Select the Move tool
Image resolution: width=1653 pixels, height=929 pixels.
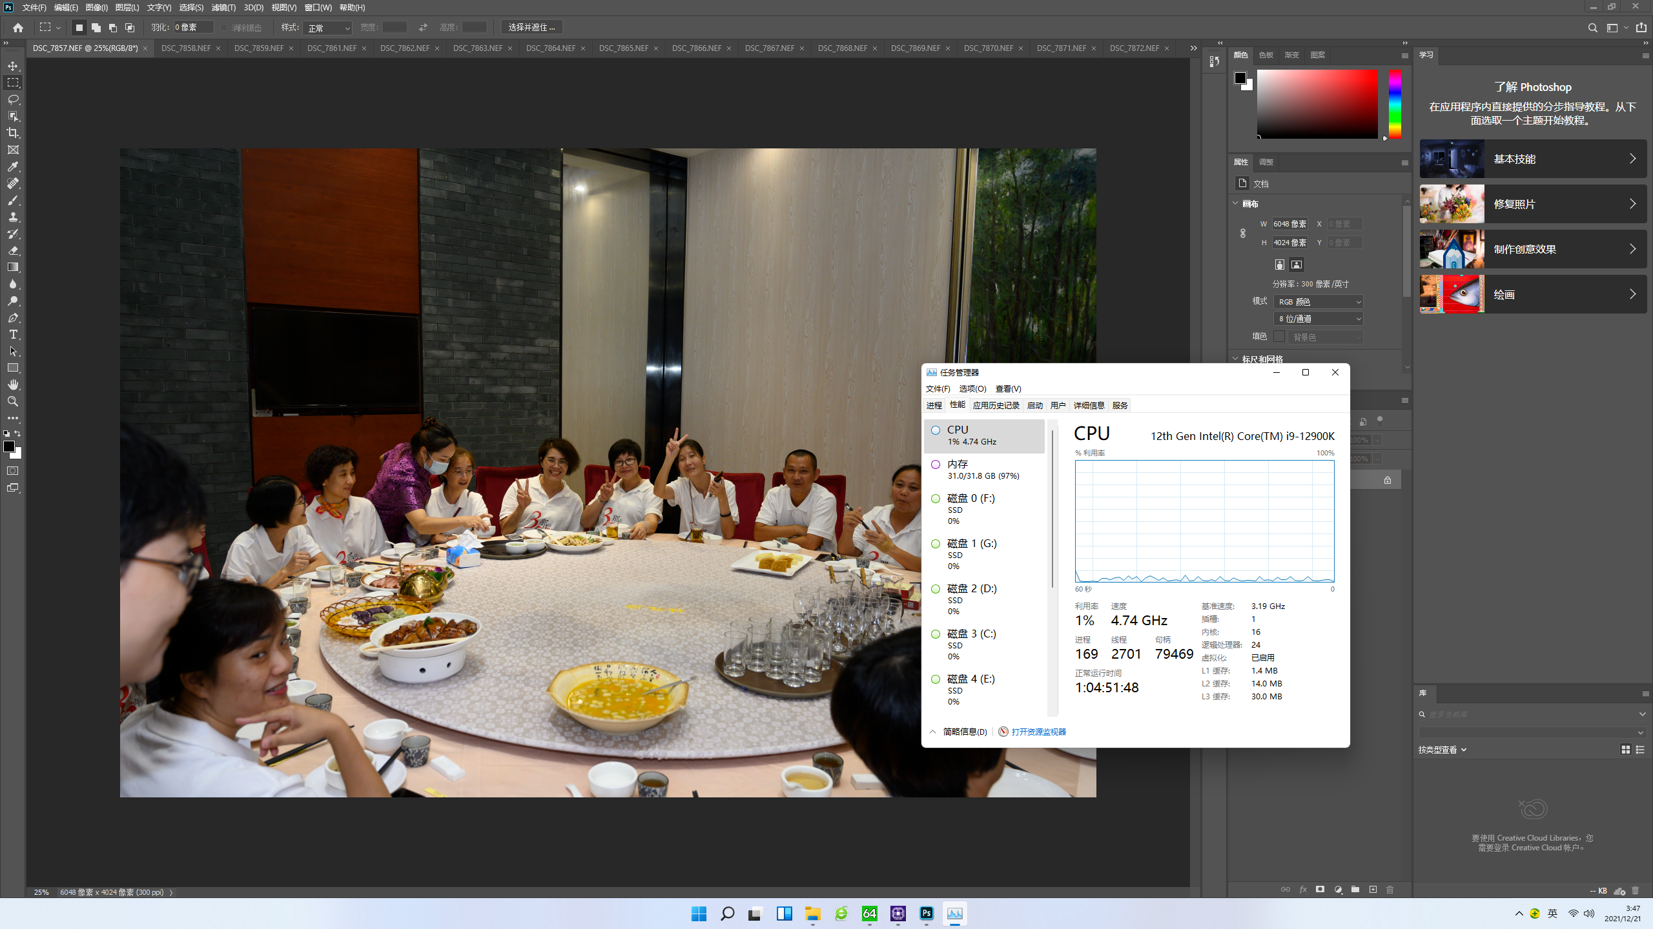(x=13, y=66)
